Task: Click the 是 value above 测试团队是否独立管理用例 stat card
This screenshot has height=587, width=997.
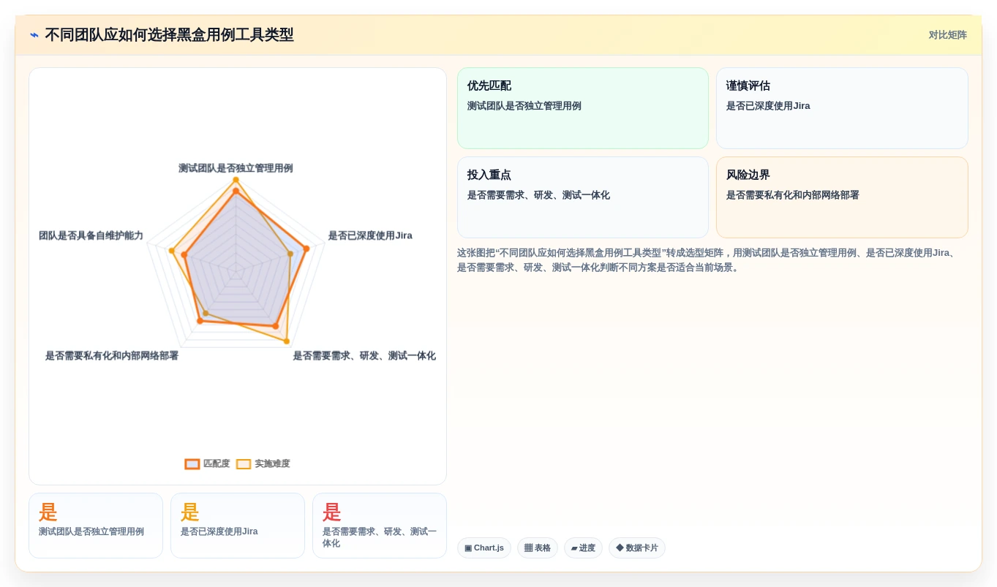Action: click(48, 512)
